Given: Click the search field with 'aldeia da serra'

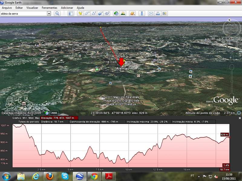Looking at the screenshot, I should tap(24, 14).
